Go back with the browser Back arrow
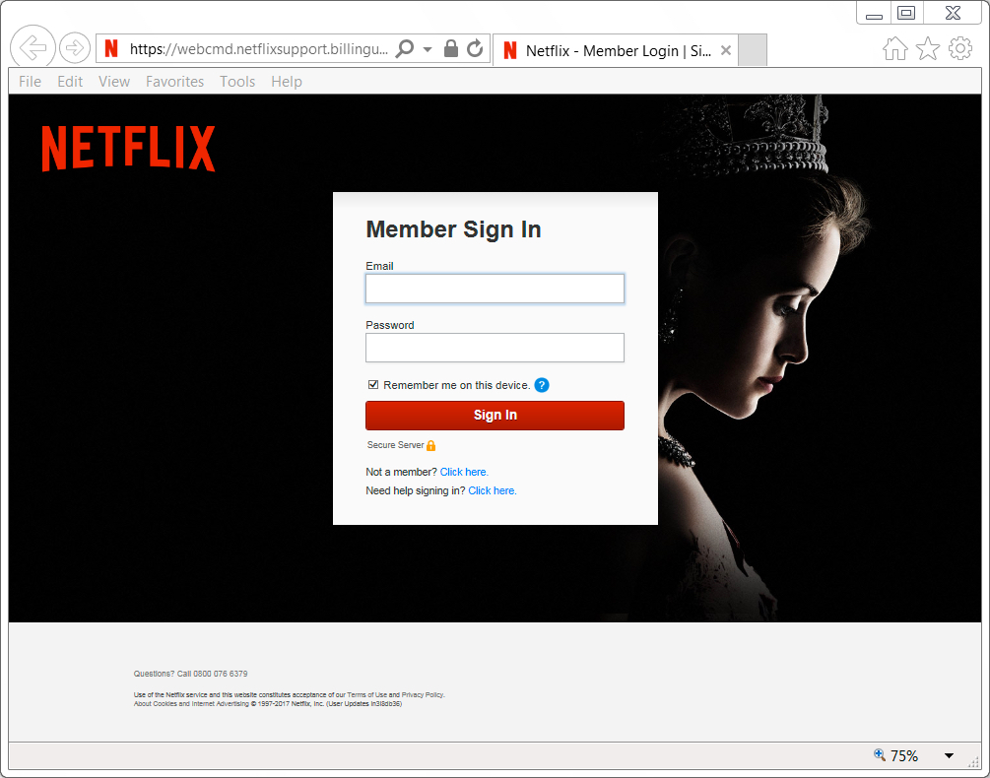 (x=33, y=47)
